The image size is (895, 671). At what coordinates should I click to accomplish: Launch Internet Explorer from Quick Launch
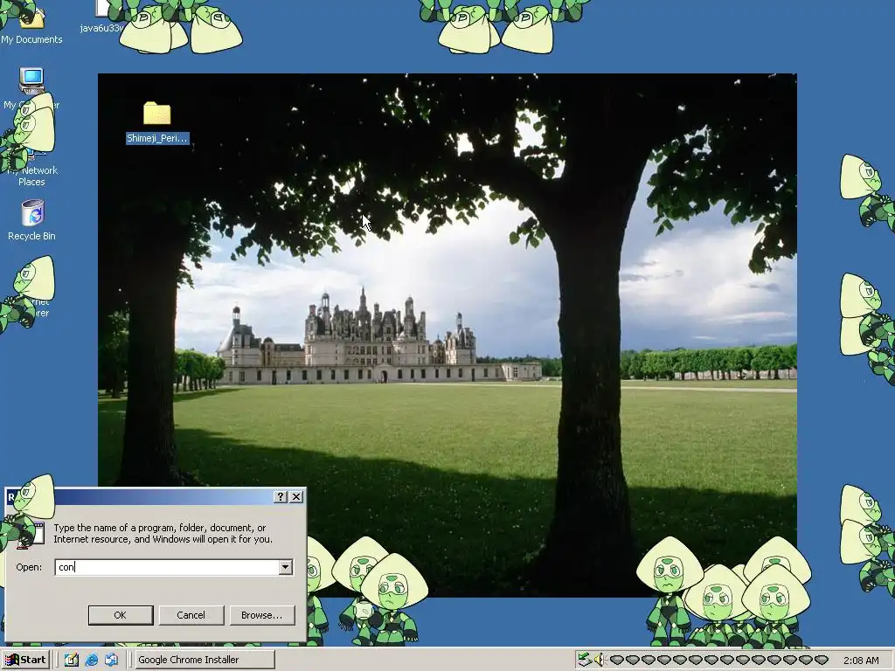tap(91, 660)
